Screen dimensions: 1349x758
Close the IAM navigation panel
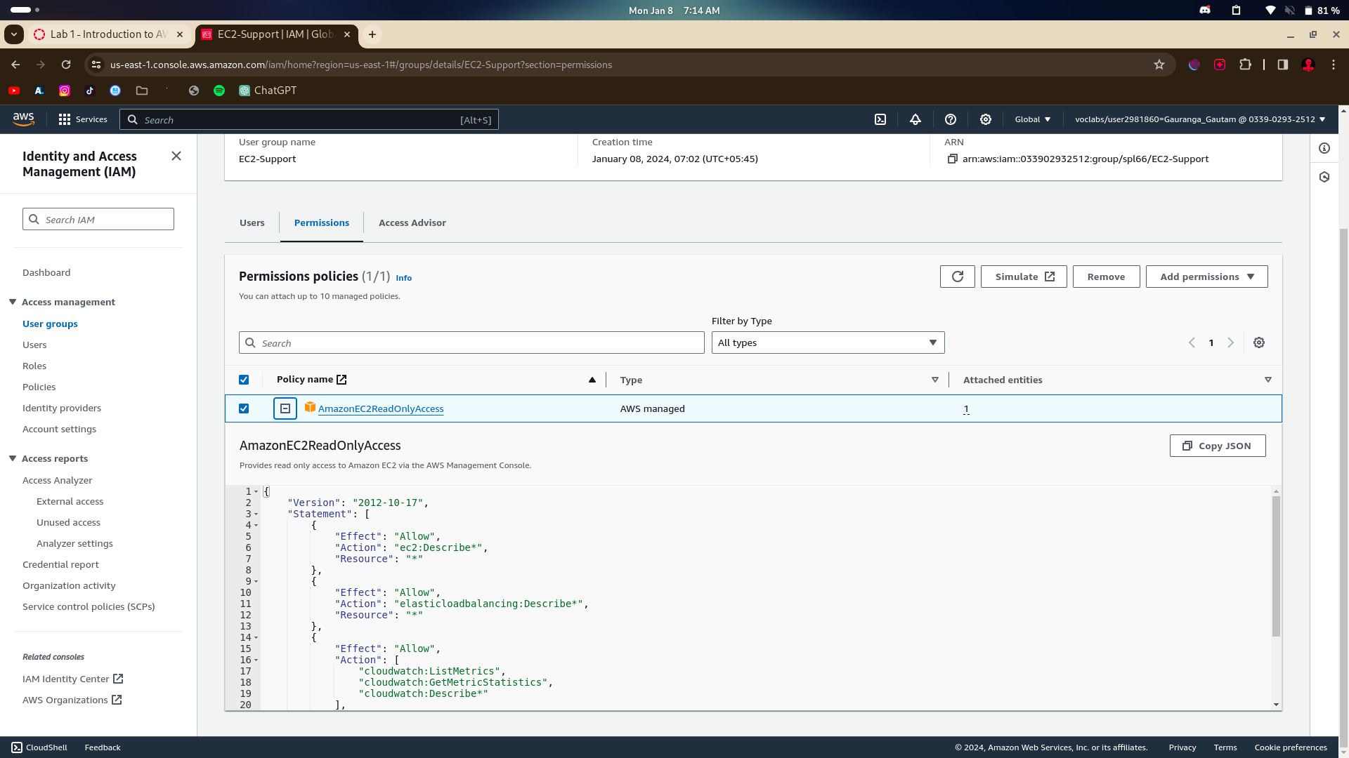tap(176, 156)
